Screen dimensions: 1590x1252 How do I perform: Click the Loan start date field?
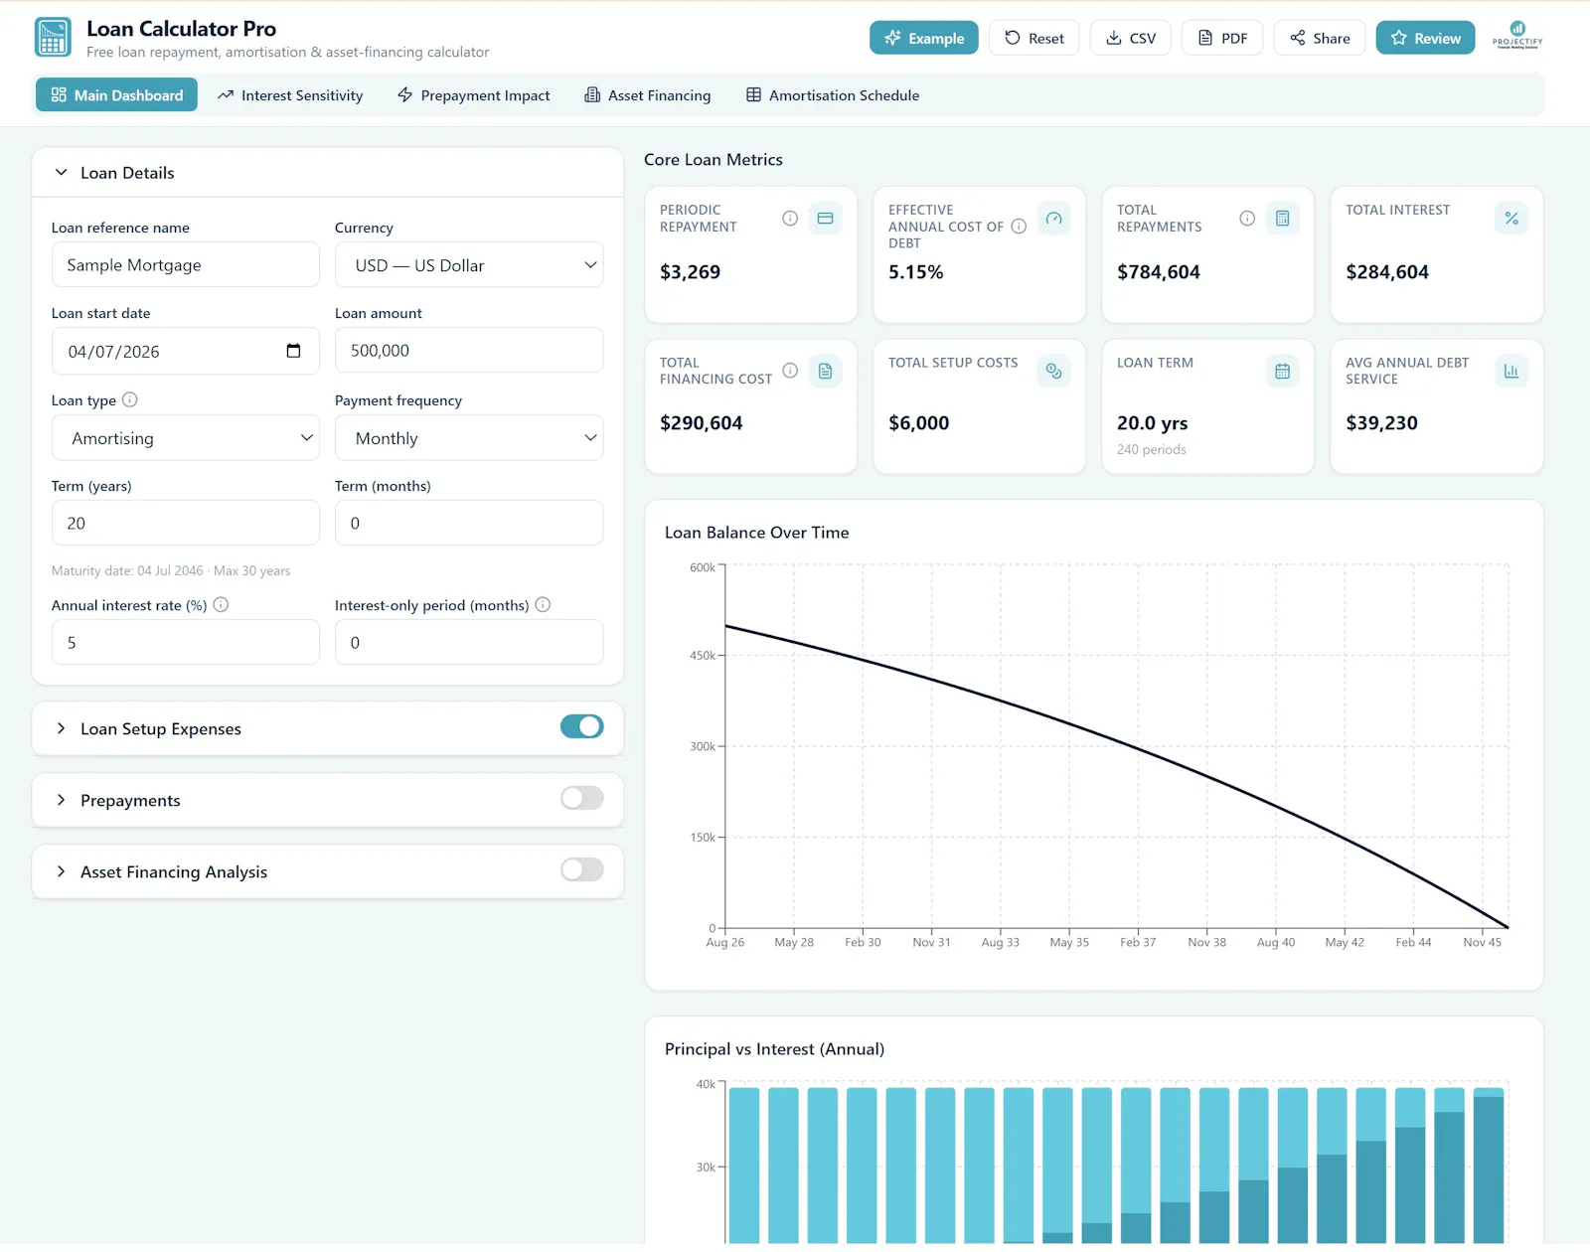point(186,351)
